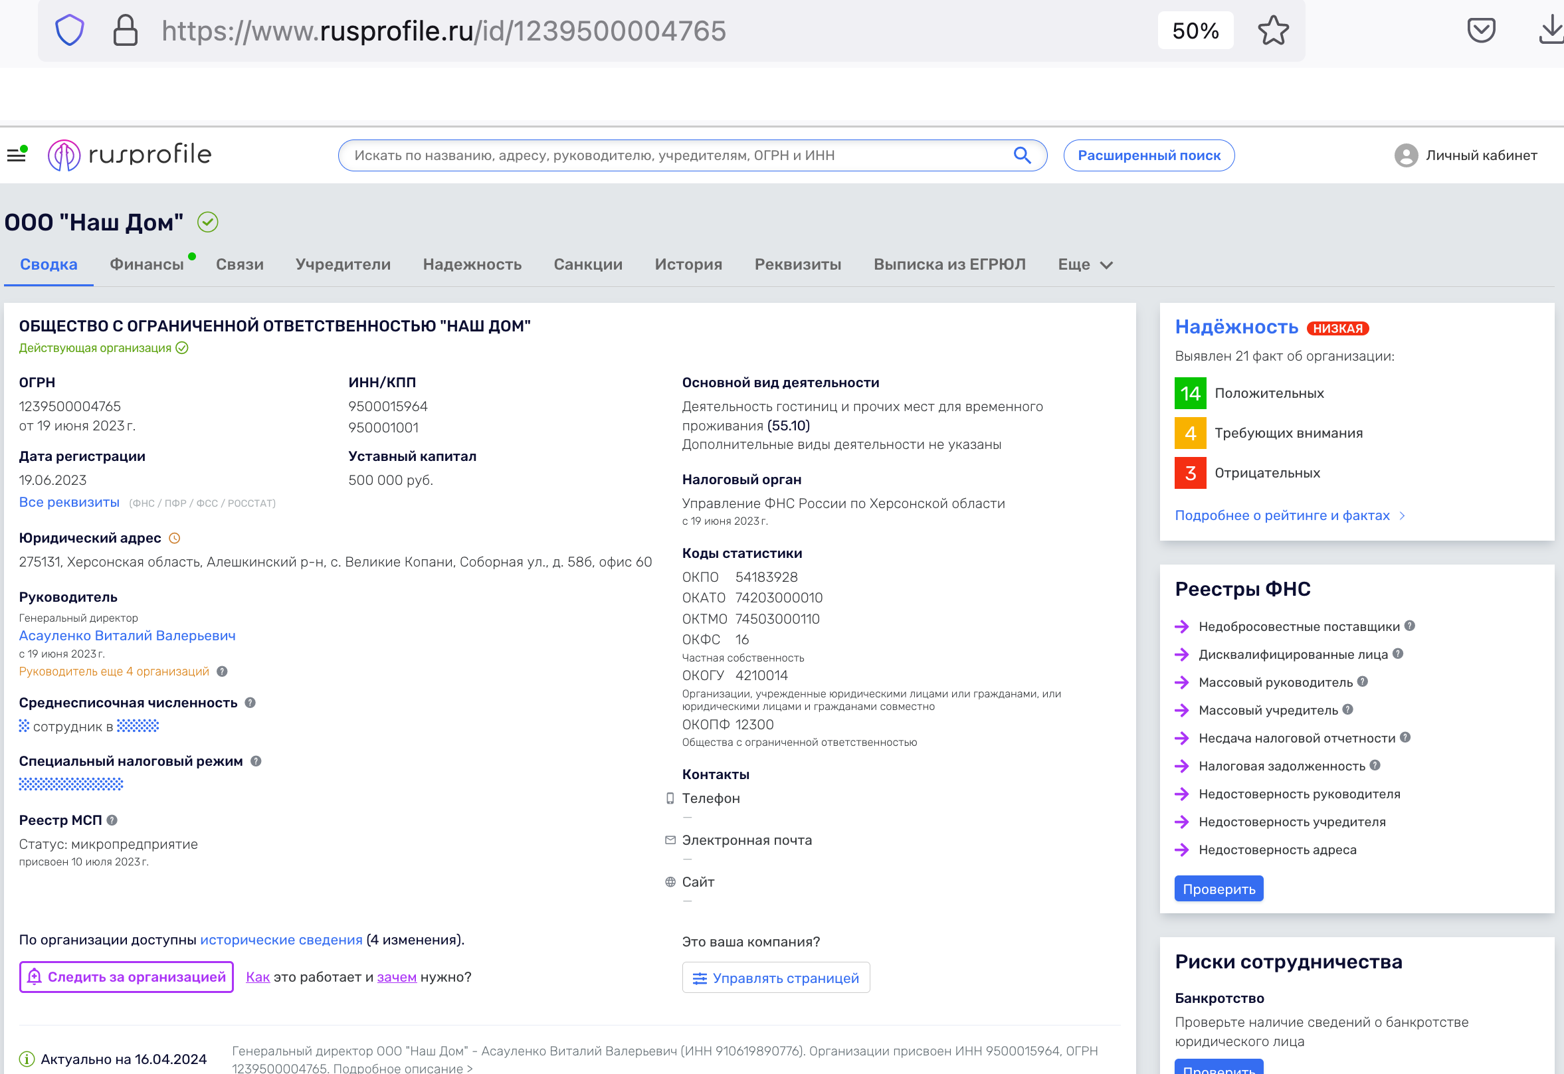
Task: Click the 50% zoom level indicator
Action: click(x=1195, y=31)
